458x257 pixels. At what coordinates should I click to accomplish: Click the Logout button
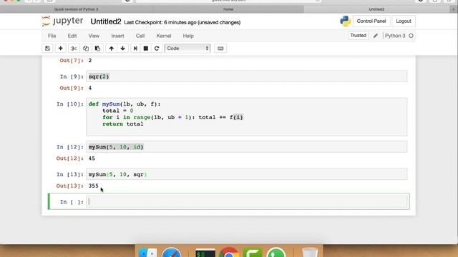pyautogui.click(x=404, y=21)
